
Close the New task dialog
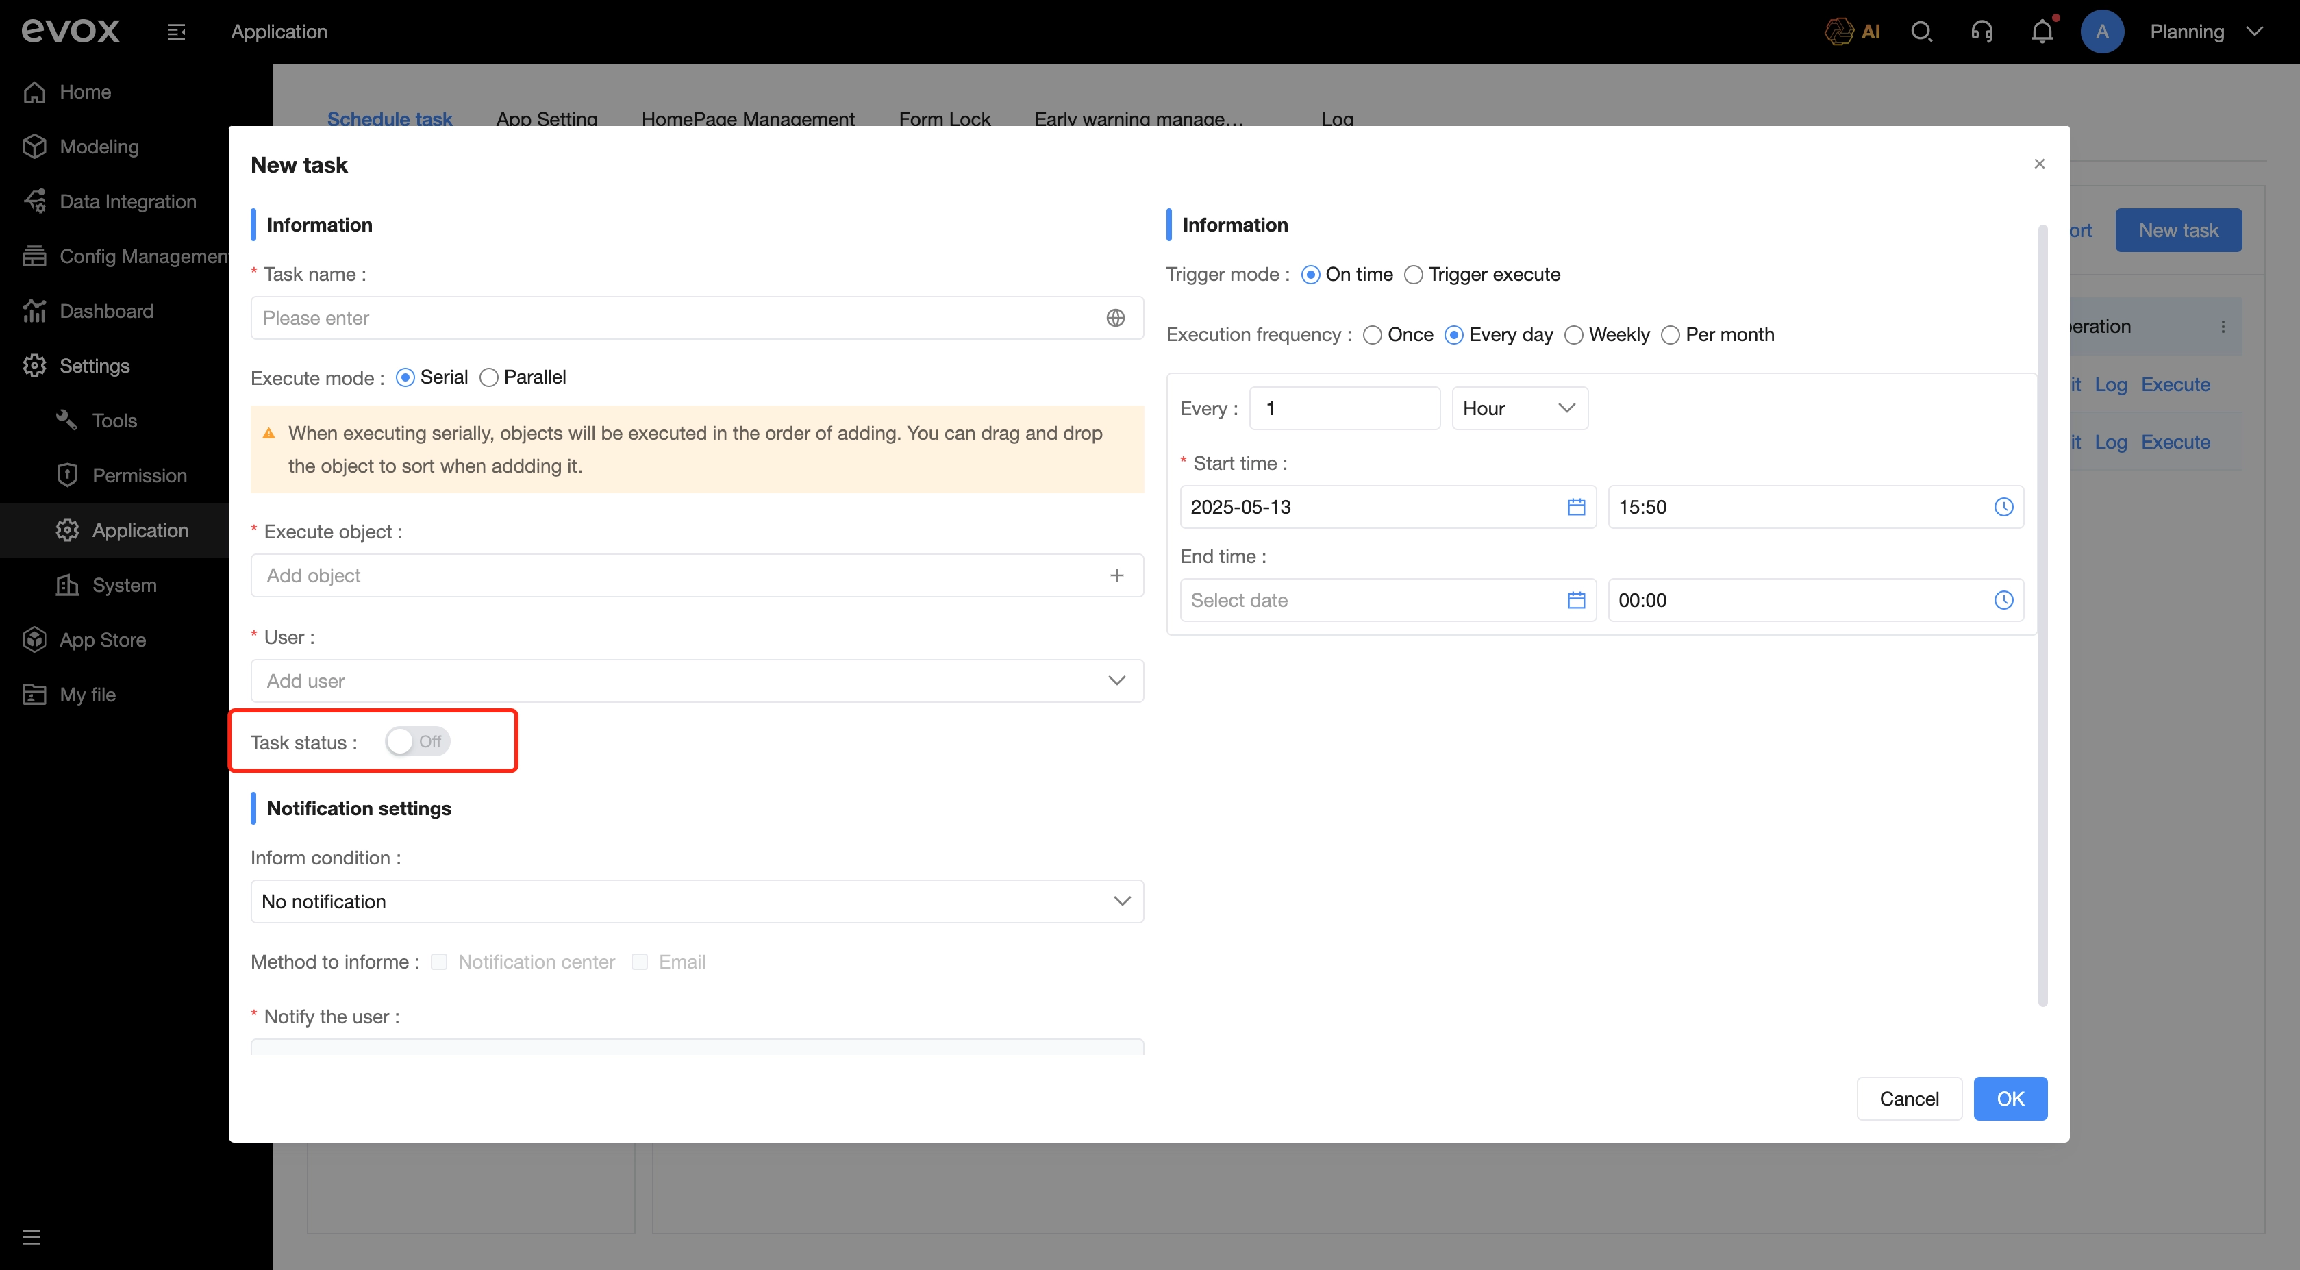[x=2039, y=164]
